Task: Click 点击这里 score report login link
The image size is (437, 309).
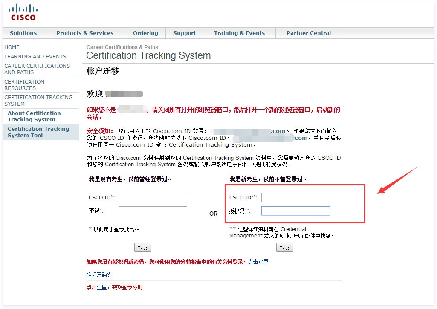Action: tap(258, 262)
